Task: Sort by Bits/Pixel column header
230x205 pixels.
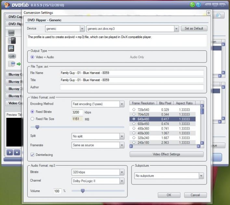Action: (165, 103)
